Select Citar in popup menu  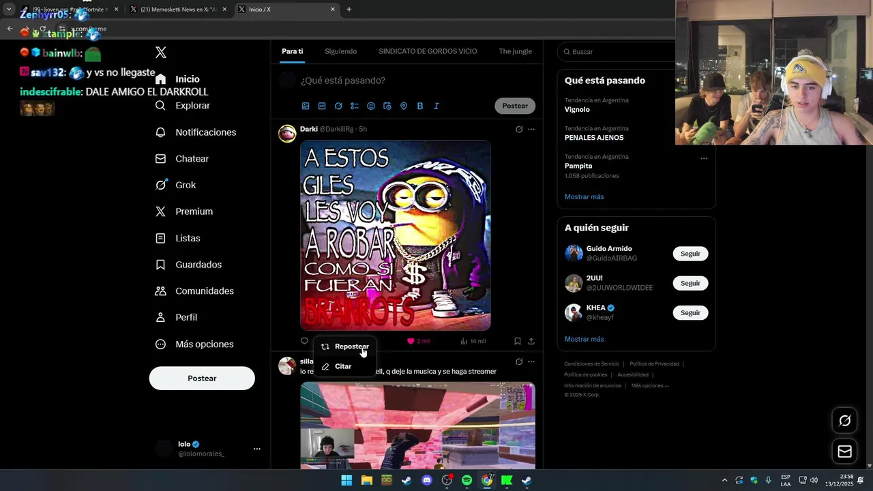pyautogui.click(x=345, y=366)
